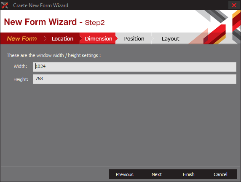Click the Step2 heading text
241x182 pixels.
95,23
